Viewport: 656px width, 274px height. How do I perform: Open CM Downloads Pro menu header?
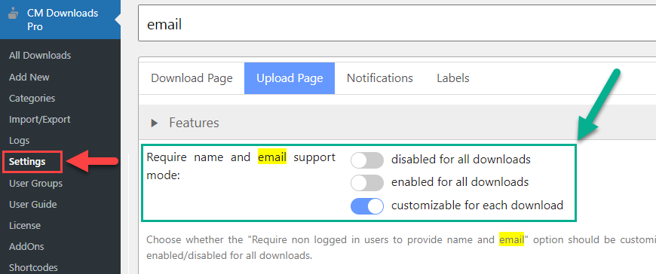pos(60,20)
